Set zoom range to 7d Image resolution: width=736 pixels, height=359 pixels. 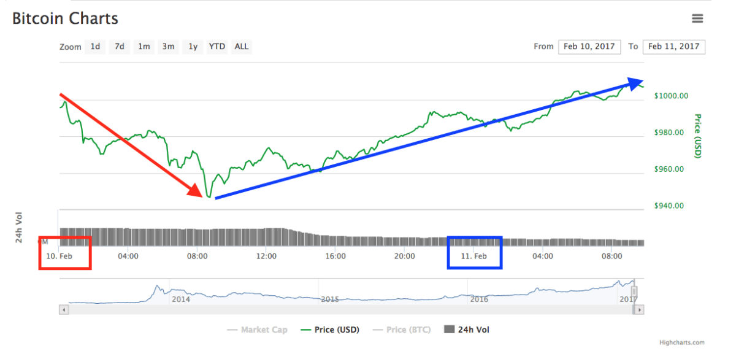120,47
